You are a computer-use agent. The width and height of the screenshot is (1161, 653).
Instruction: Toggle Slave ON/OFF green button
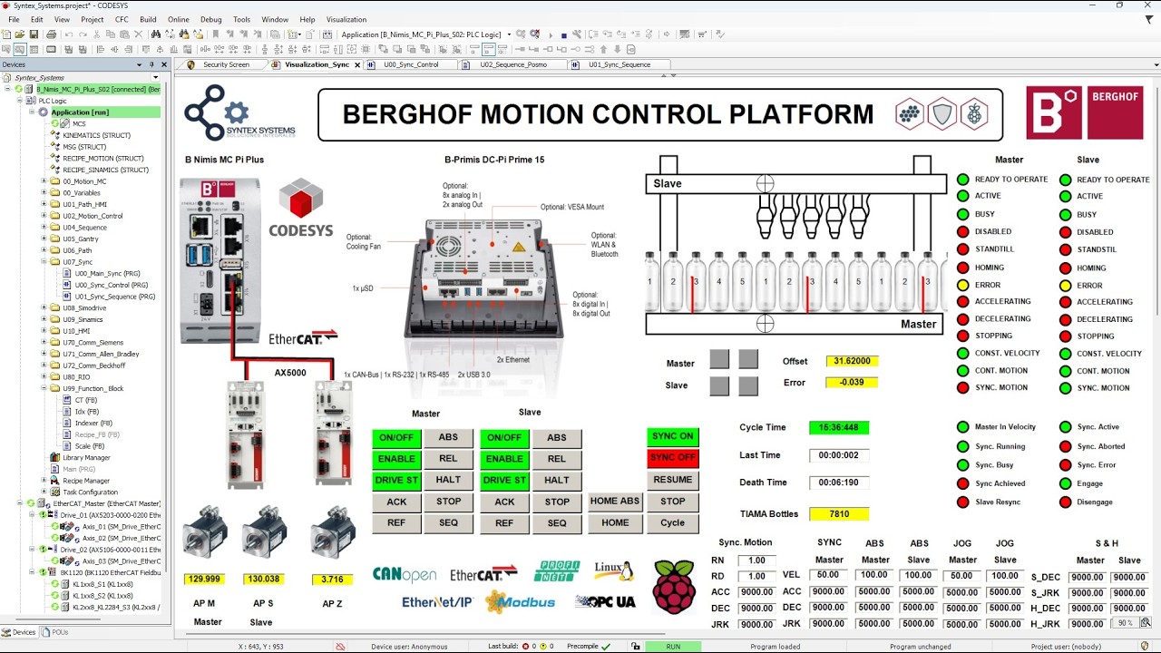coord(504,437)
